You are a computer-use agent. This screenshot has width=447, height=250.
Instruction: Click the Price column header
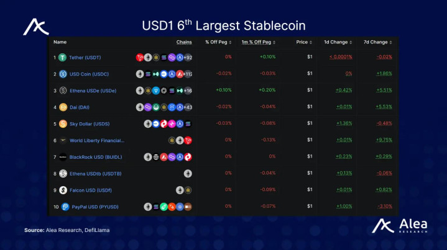tap(303, 42)
